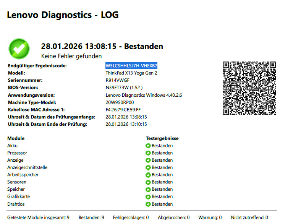Select the Prozessor module name
Image resolution: width=293 pixels, height=224 pixels.
(x=17, y=153)
